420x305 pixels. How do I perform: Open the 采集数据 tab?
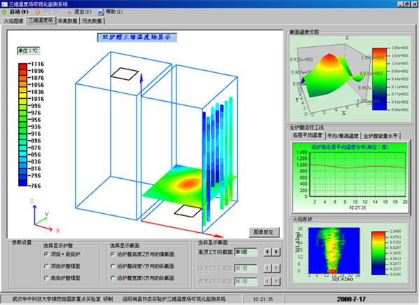(68, 21)
